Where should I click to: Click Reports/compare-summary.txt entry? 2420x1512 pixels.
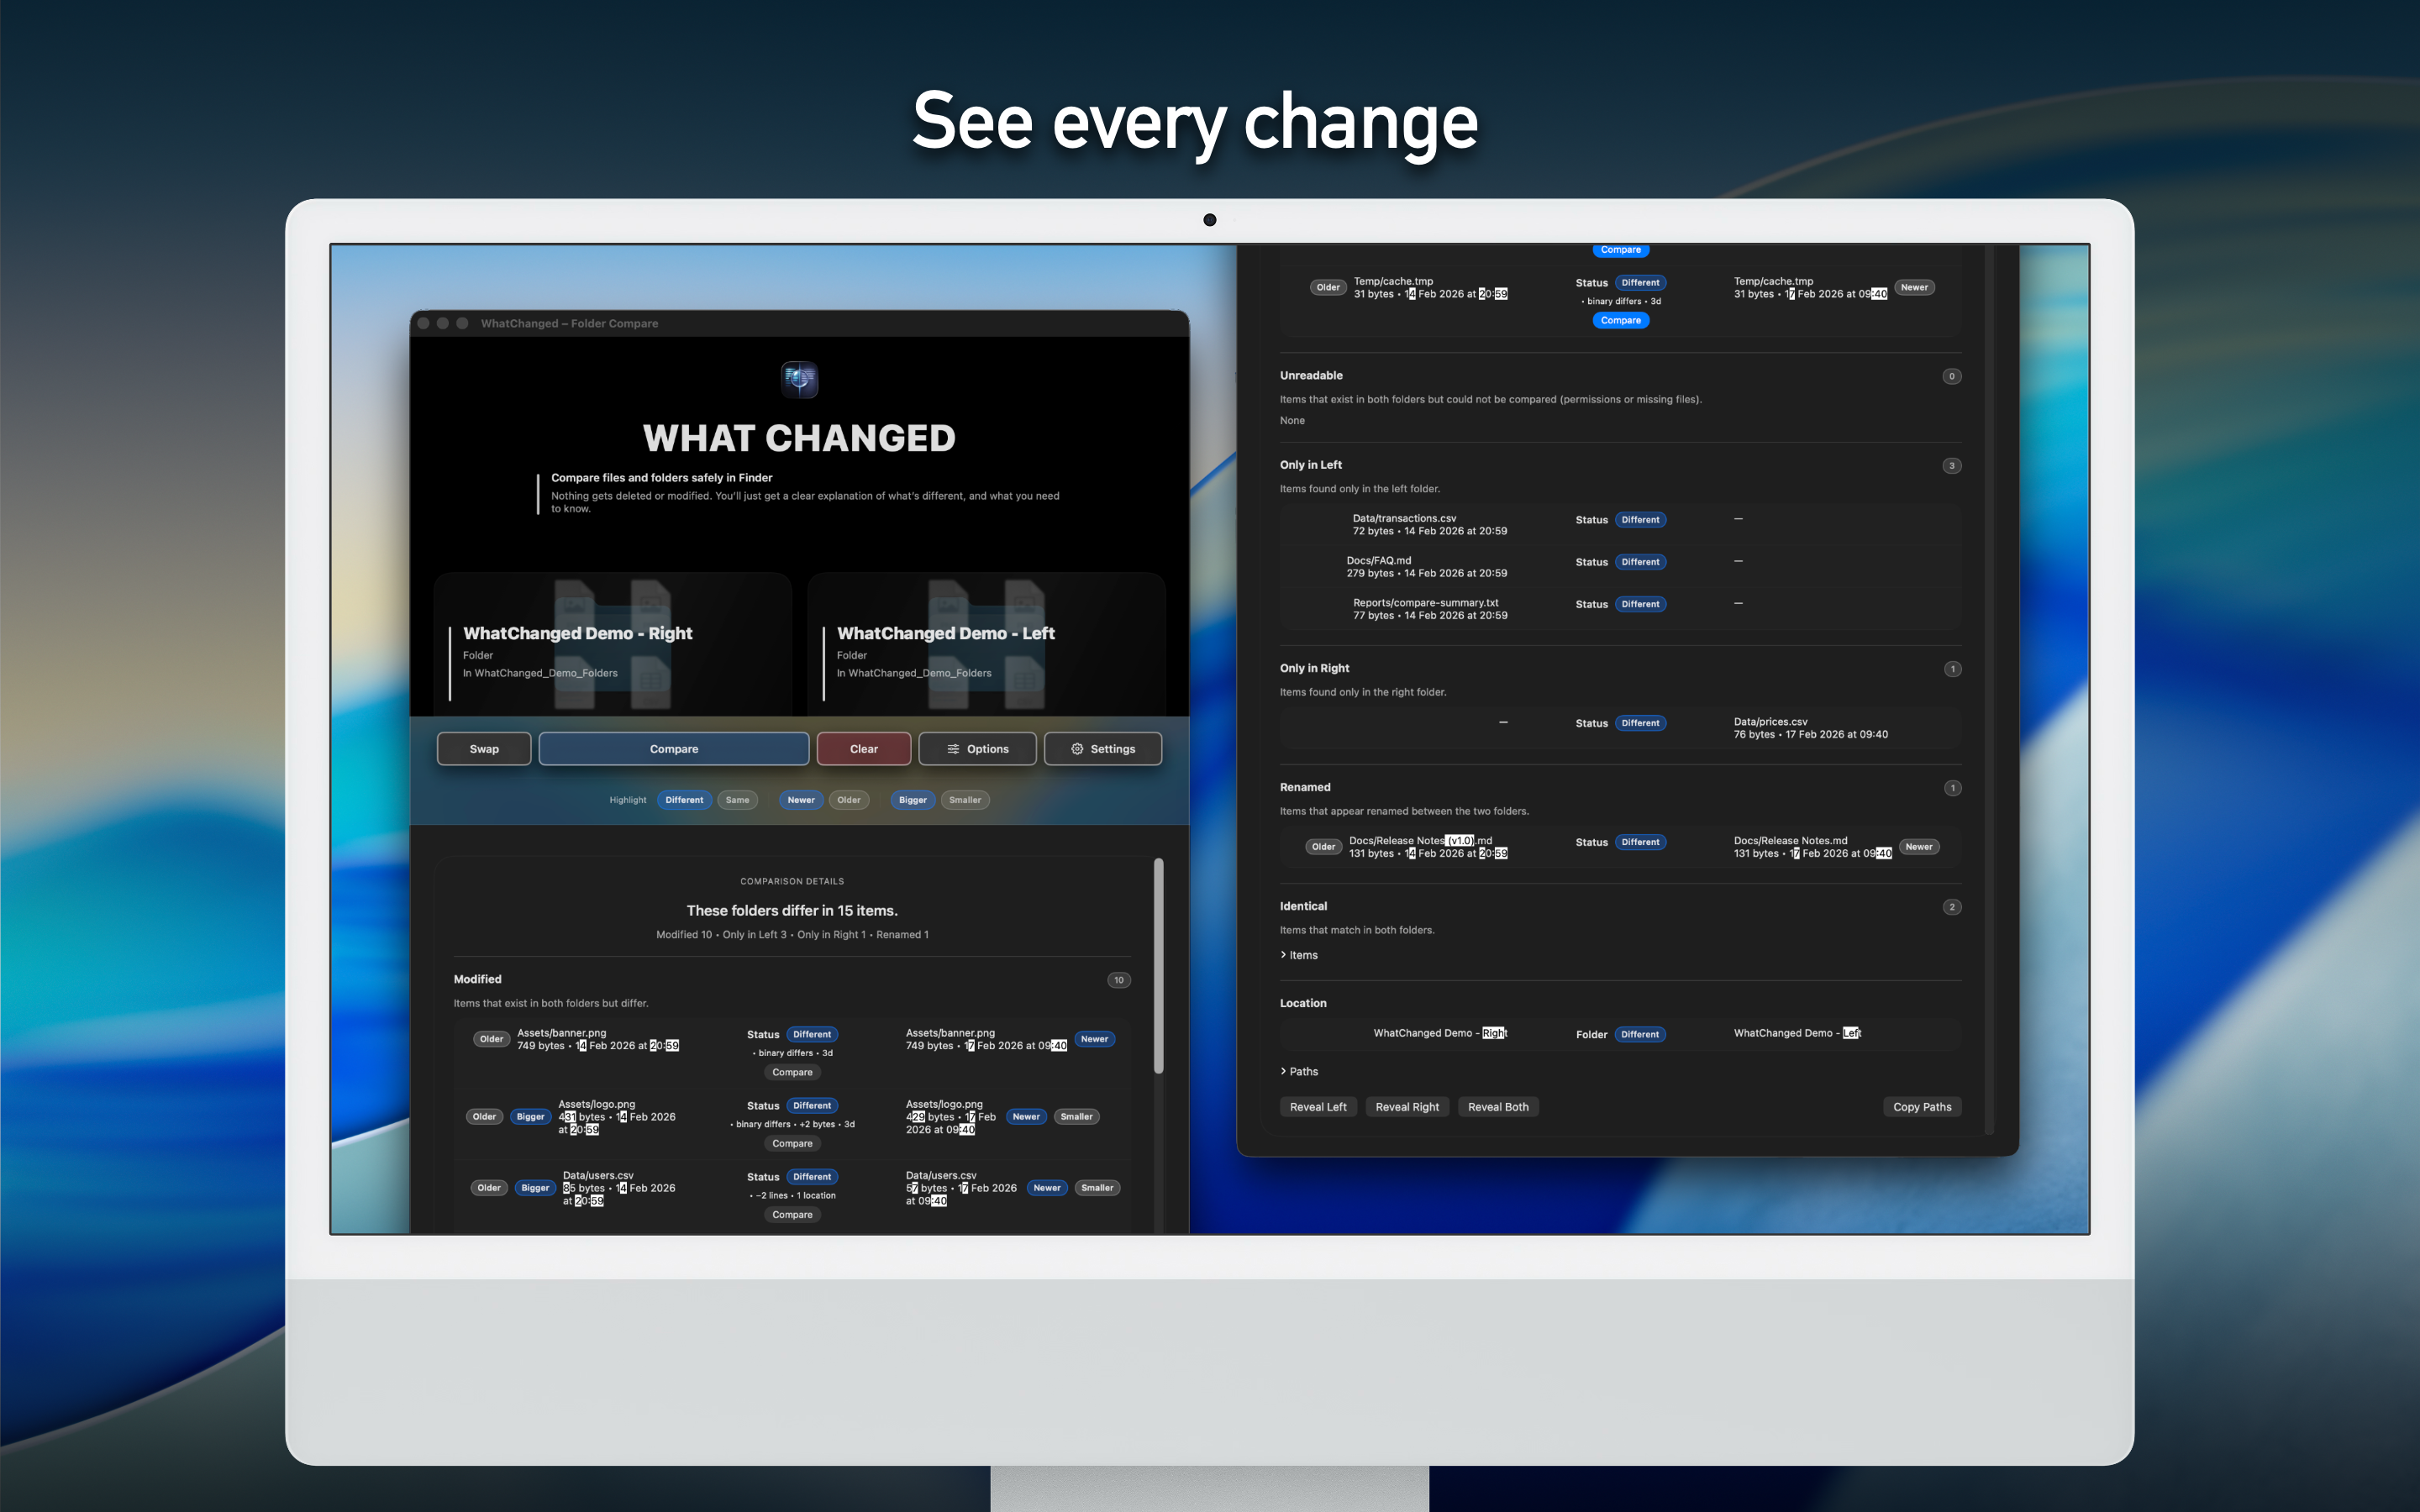(x=1430, y=609)
